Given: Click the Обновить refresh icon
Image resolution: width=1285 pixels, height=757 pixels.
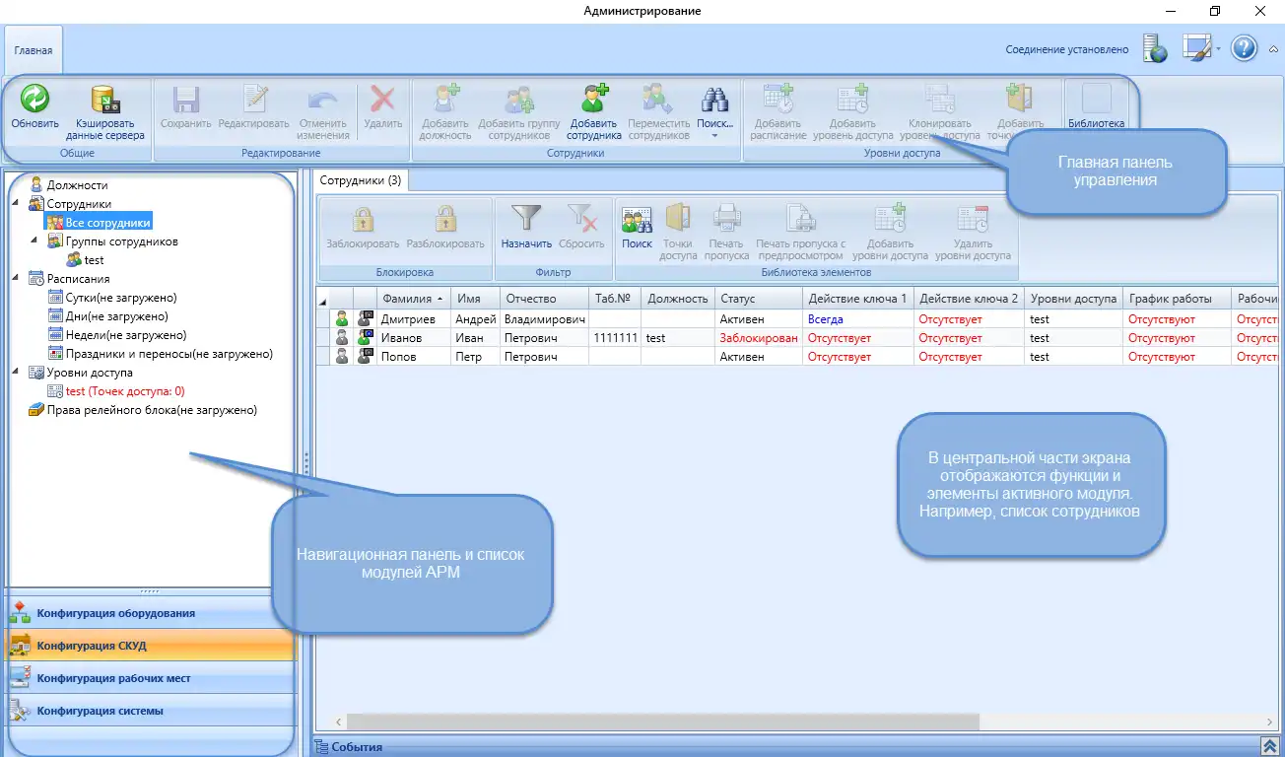Looking at the screenshot, I should pyautogui.click(x=35, y=100).
